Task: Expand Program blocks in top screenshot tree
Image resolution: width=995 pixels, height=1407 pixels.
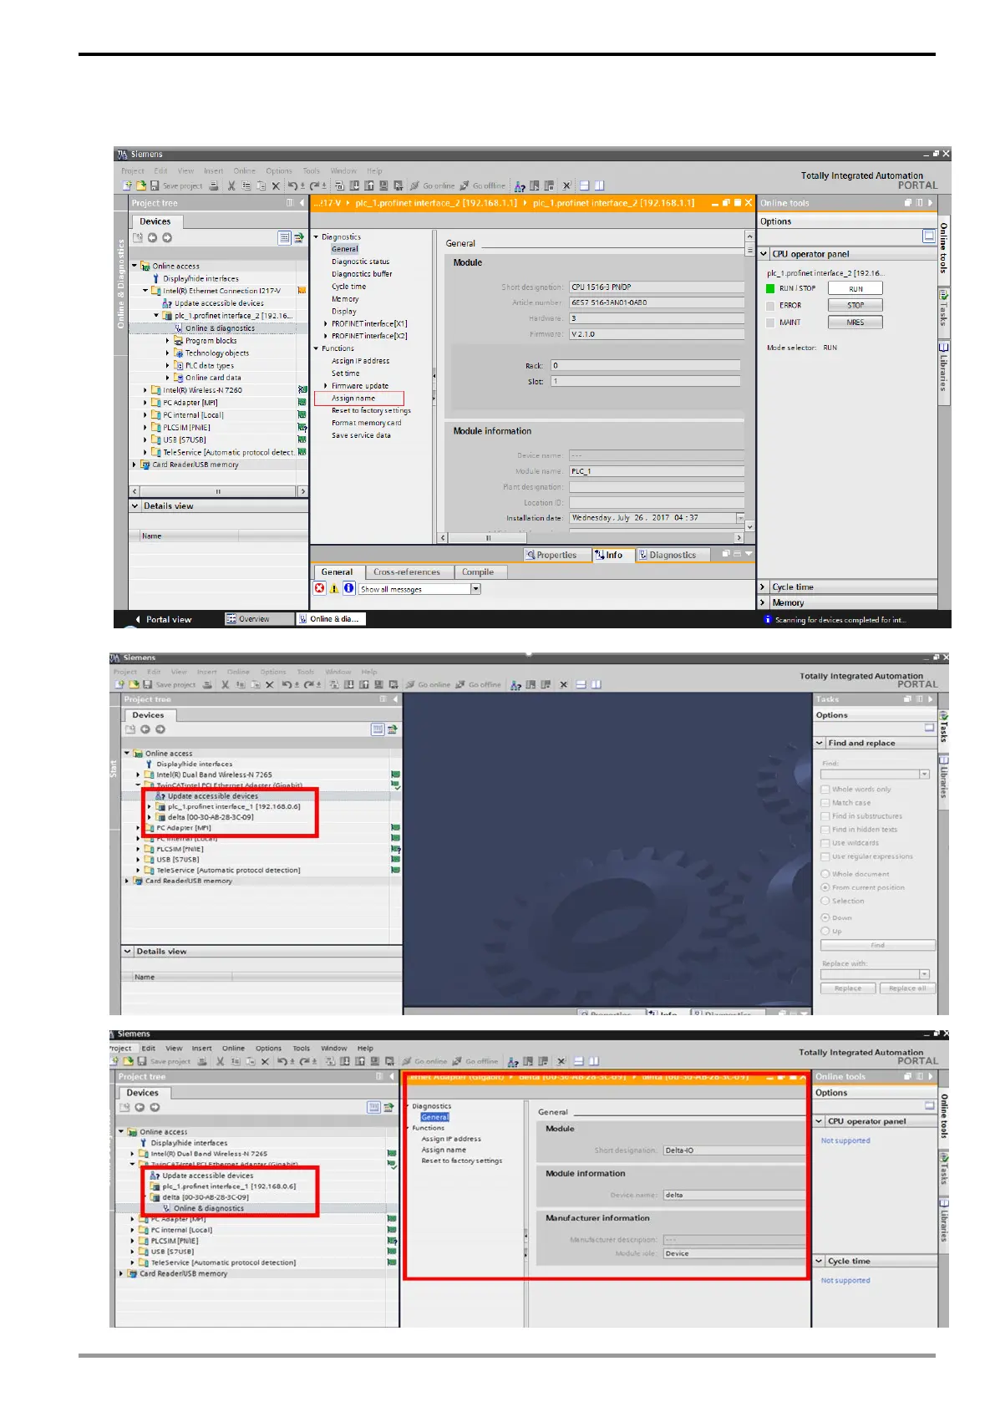Action: coord(167,341)
